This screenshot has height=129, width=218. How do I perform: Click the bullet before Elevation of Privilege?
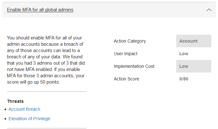[5, 119]
